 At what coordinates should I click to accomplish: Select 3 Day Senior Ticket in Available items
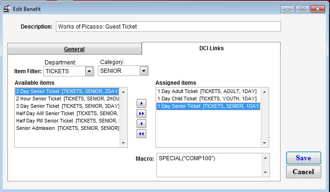pyautogui.click(x=67, y=106)
